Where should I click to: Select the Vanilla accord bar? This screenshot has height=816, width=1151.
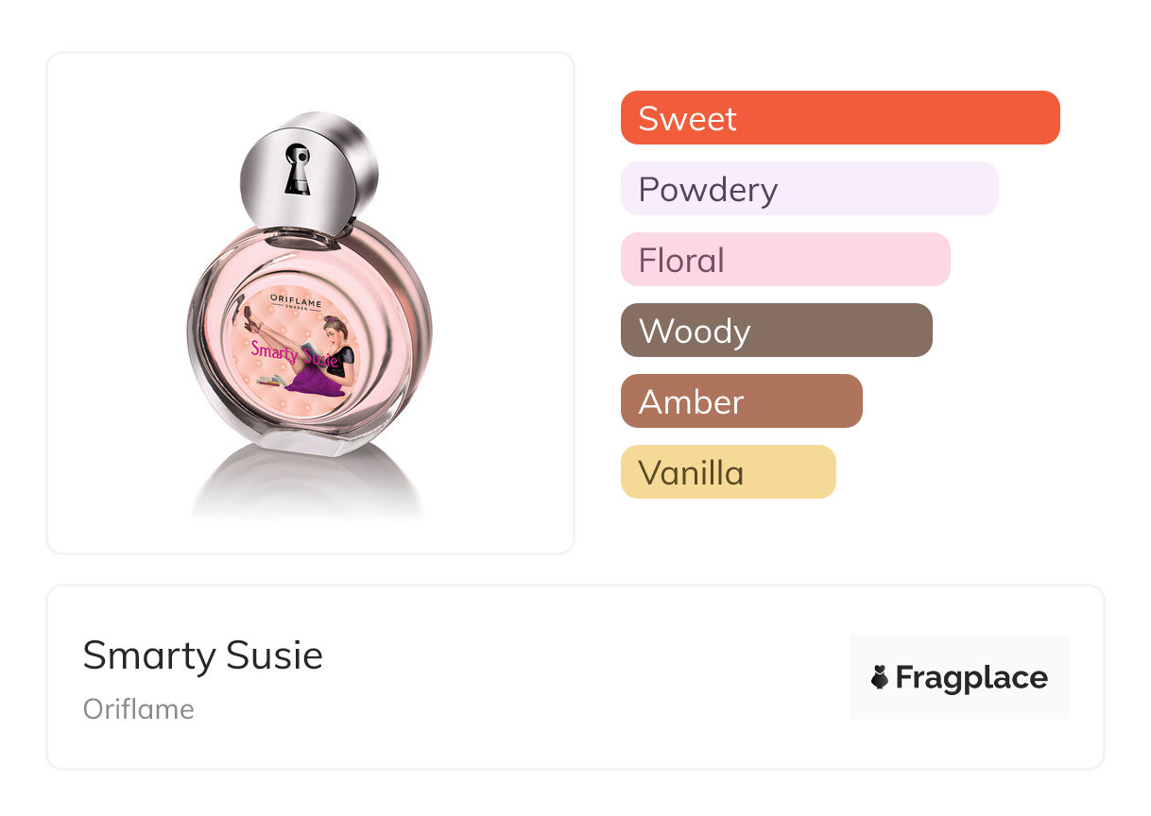click(x=728, y=472)
